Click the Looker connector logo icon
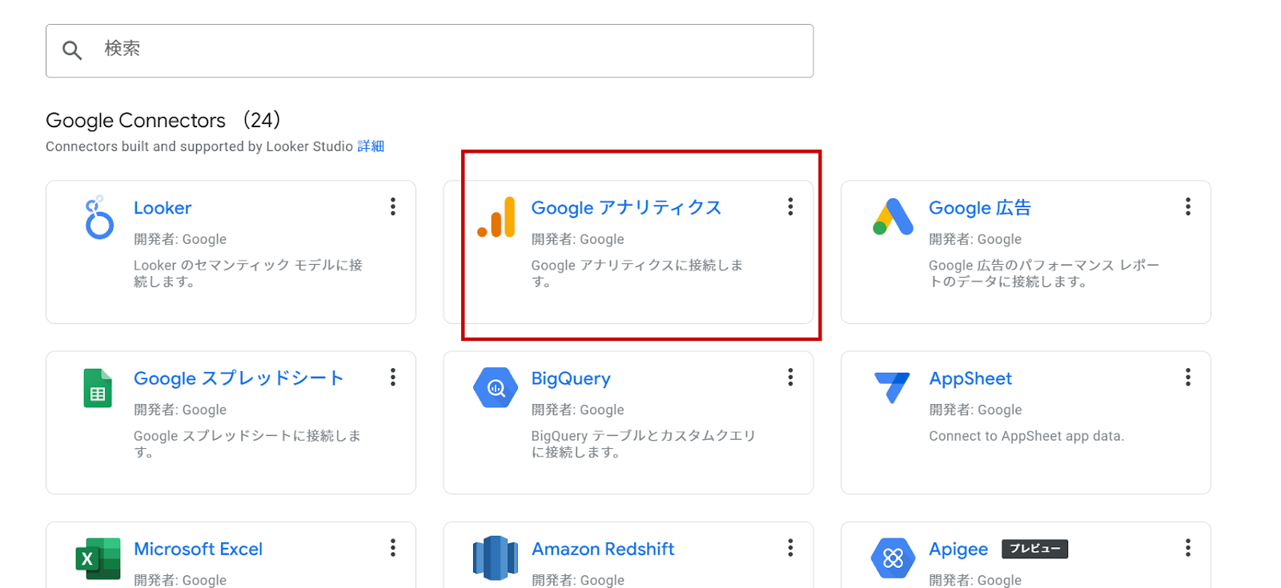The height and width of the screenshot is (588, 1281). [x=98, y=218]
